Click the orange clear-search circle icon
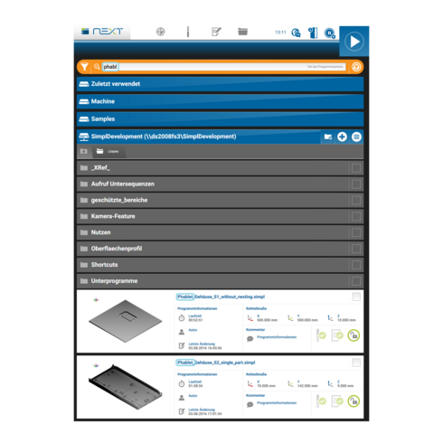This screenshot has height=443, width=443. [x=356, y=67]
